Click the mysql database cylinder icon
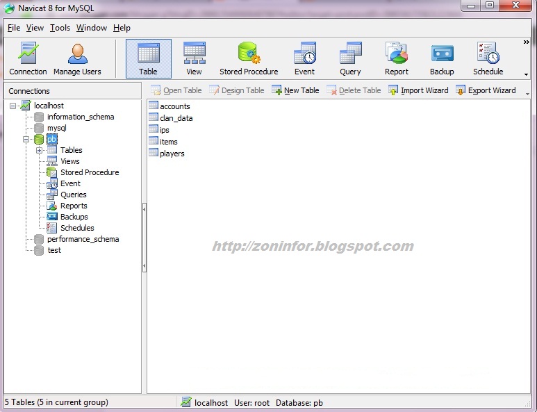 [x=39, y=128]
